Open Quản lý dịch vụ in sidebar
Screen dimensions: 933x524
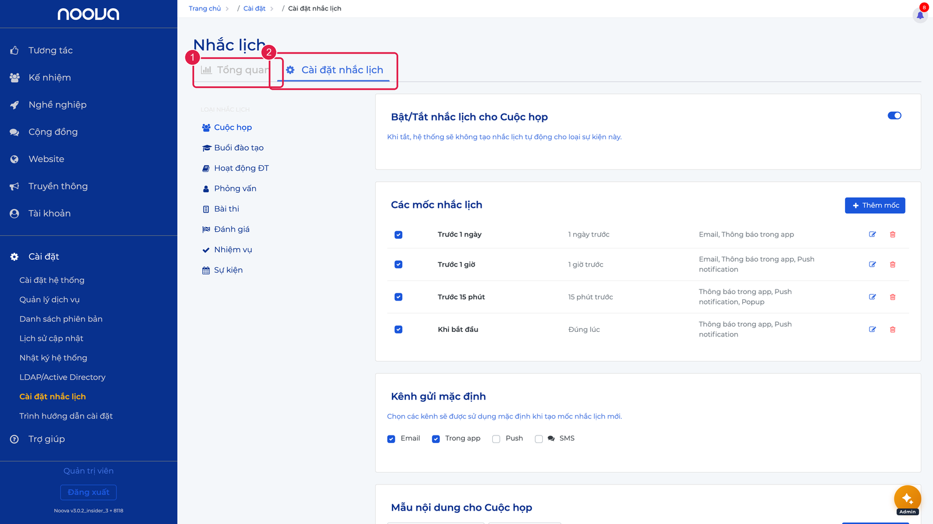(50, 299)
